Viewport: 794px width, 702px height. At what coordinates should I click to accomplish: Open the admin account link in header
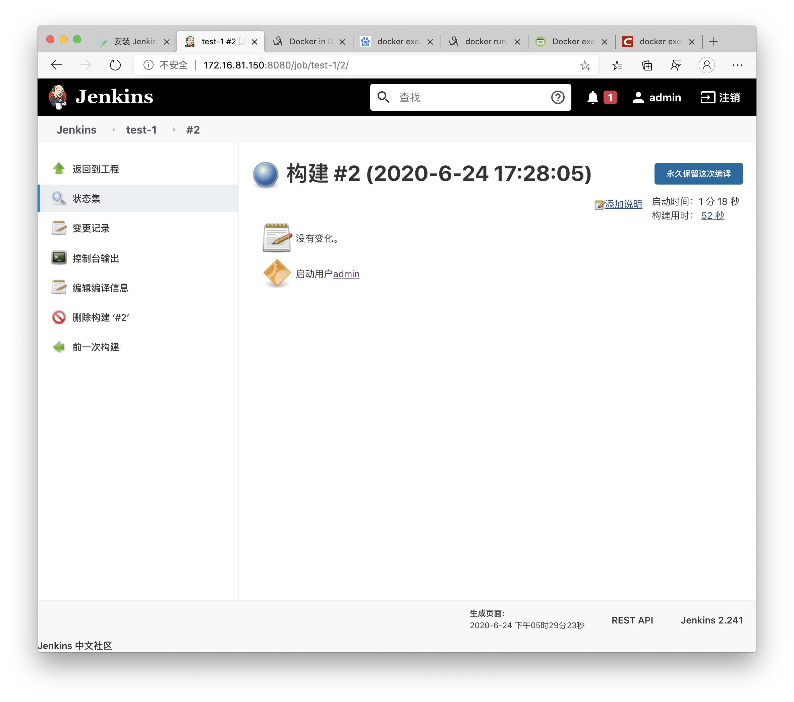click(665, 97)
